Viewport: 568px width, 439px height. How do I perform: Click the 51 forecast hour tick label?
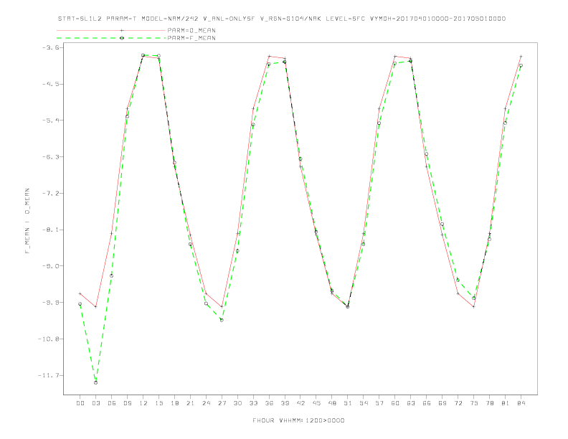click(348, 403)
